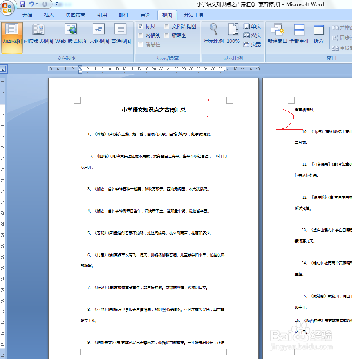Viewport: 352px width, 359px height.
Task: Click poem line 9 《赠刘景文》
Action: click(156, 343)
